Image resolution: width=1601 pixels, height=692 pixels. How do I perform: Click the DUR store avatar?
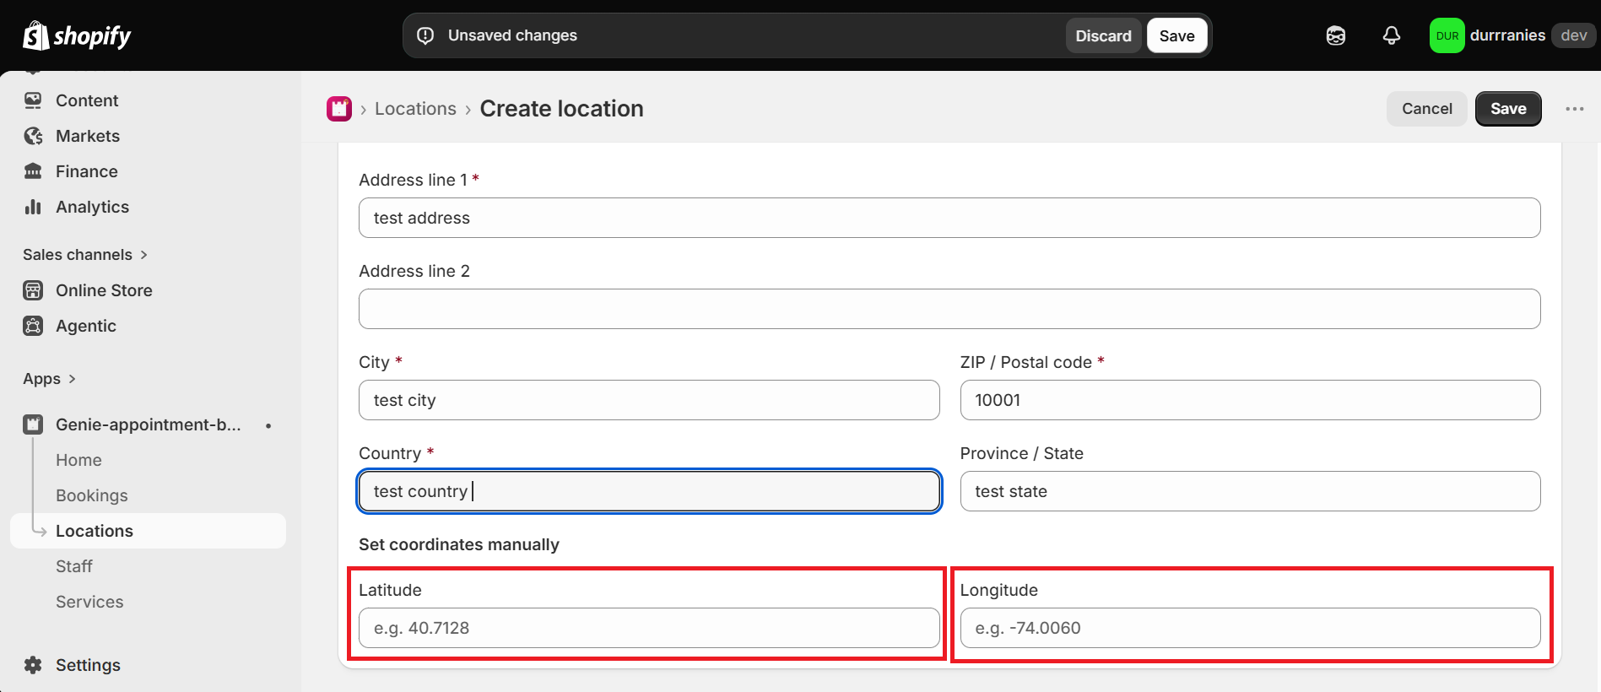coord(1447,35)
